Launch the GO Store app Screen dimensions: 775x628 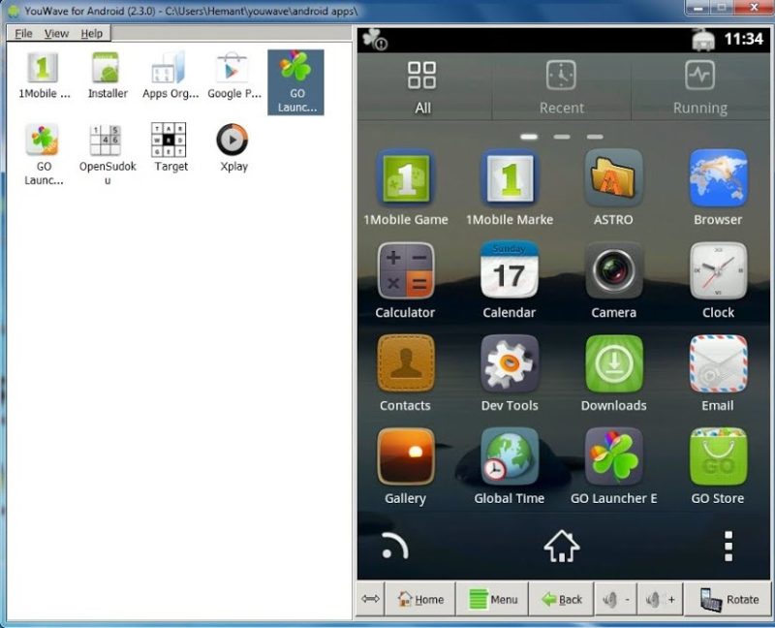(718, 457)
